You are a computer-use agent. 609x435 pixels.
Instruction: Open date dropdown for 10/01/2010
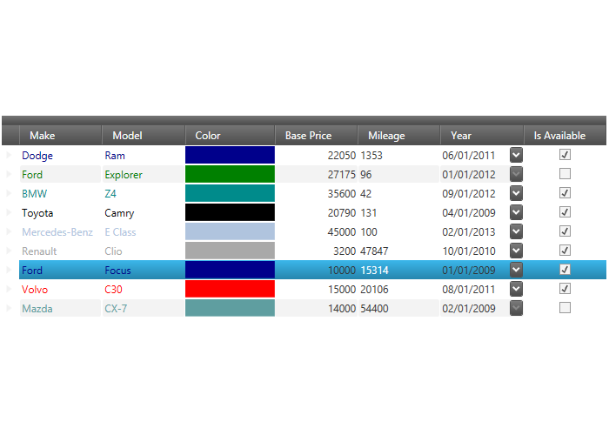pos(516,251)
